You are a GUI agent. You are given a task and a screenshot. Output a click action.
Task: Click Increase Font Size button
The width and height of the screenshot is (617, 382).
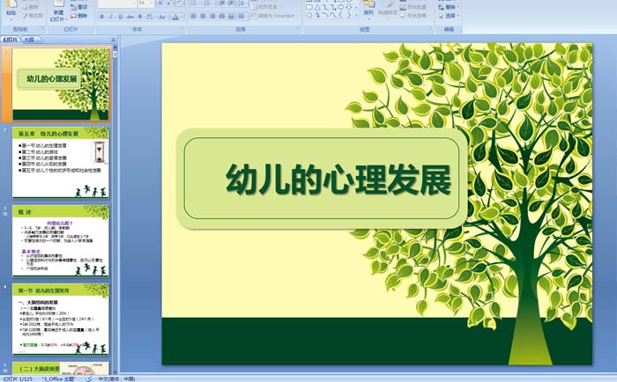pyautogui.click(x=160, y=4)
